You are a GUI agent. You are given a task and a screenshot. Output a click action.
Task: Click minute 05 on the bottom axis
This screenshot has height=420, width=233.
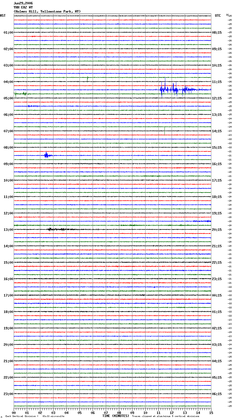(x=79, y=413)
